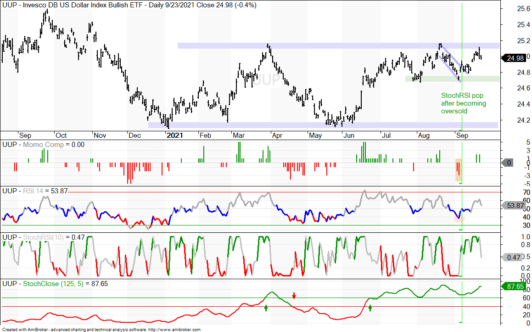532x332 pixels.
Task: Click the red down arrow signal in StochClose pane
Action: pos(294,296)
